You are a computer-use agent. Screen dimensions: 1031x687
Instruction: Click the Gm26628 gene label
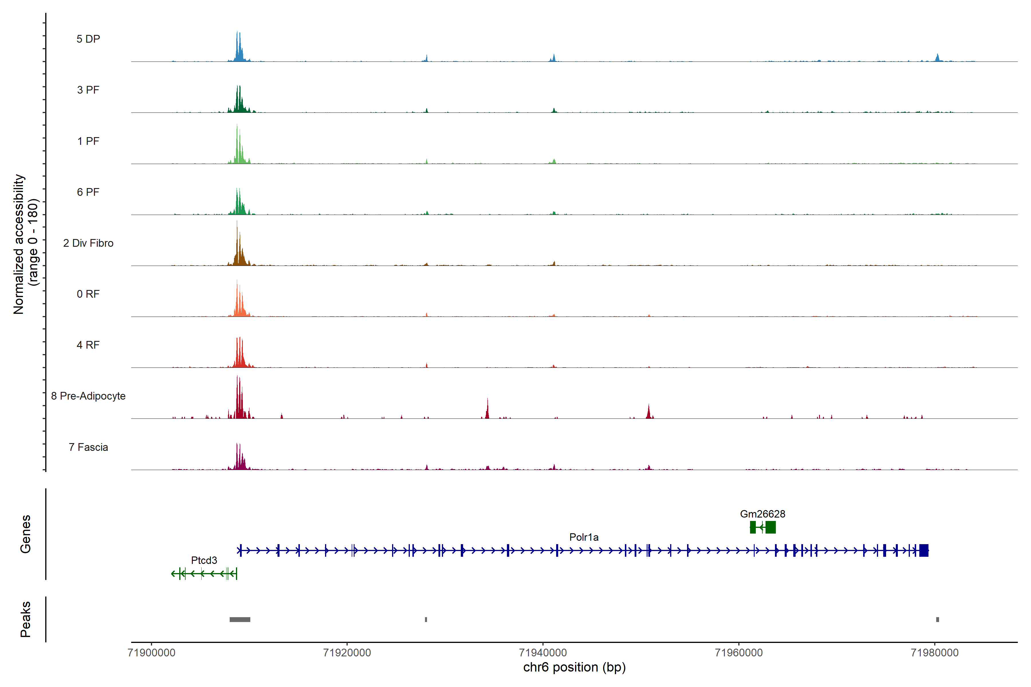(x=762, y=514)
